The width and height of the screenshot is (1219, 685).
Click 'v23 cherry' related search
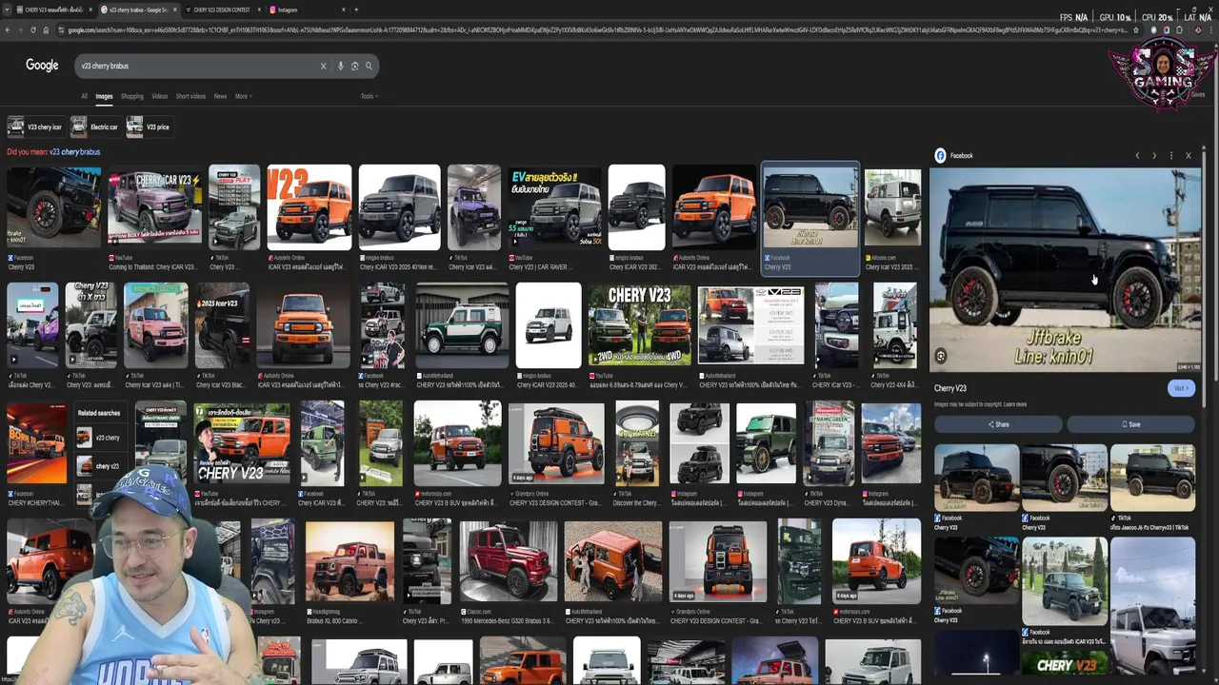click(x=101, y=438)
